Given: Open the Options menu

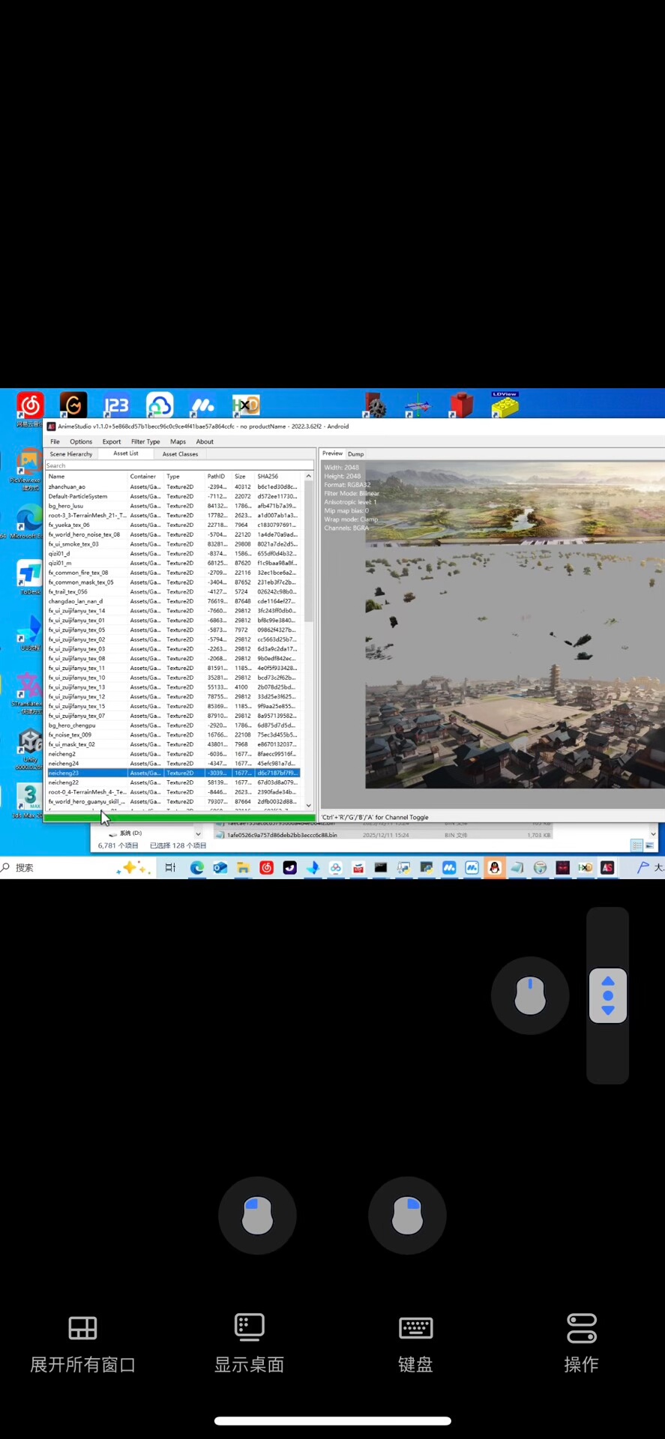Looking at the screenshot, I should [x=81, y=441].
